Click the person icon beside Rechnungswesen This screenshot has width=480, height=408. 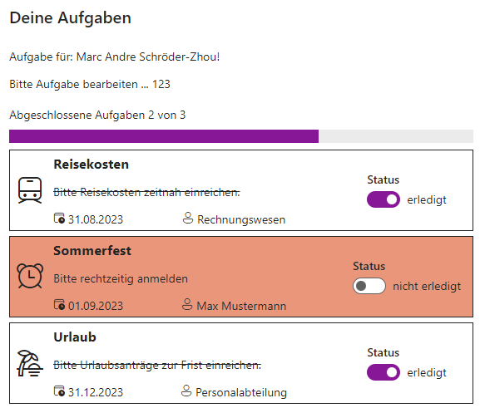coord(188,218)
